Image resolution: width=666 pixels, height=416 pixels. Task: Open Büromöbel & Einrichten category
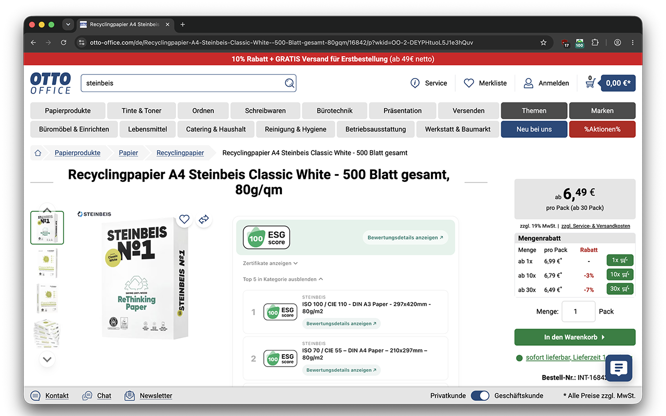click(74, 129)
